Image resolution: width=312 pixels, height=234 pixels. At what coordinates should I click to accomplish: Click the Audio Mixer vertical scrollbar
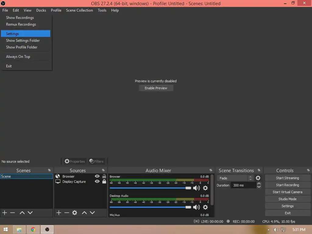point(212,190)
